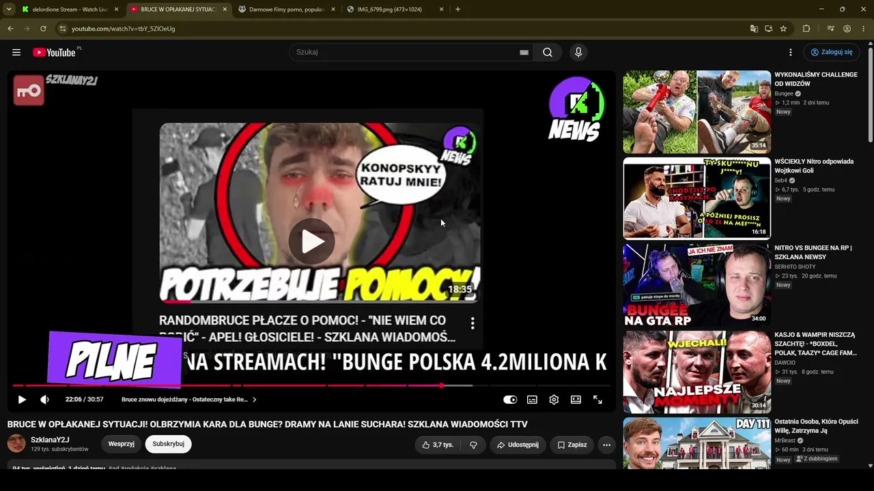Translate this page using the translate icon
This screenshot has width=874, height=491.
click(754, 29)
